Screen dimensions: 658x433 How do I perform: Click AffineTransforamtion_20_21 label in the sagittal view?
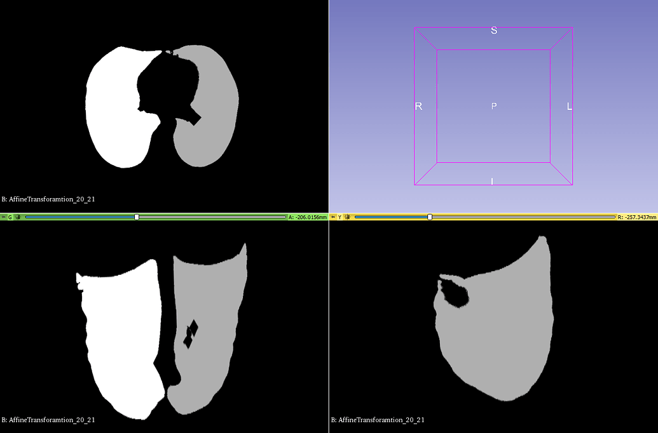pyautogui.click(x=378, y=420)
